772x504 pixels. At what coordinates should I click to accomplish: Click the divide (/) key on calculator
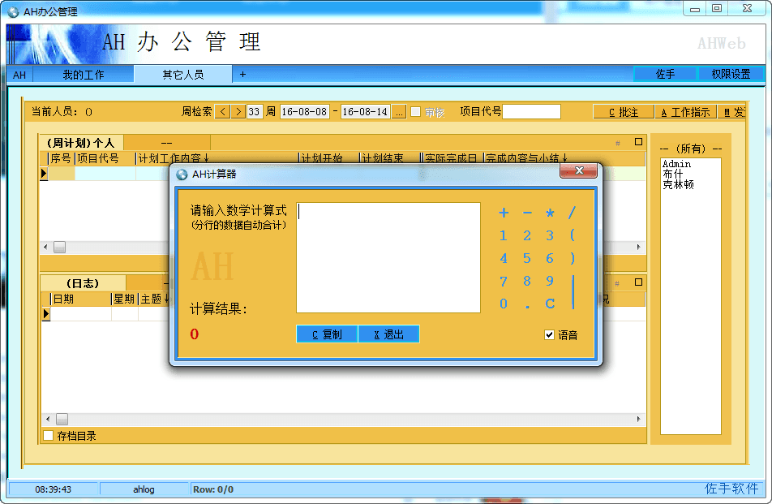pos(573,212)
